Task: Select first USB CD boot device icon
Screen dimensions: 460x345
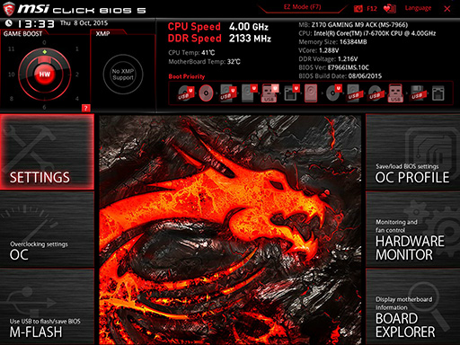Action: (185, 93)
